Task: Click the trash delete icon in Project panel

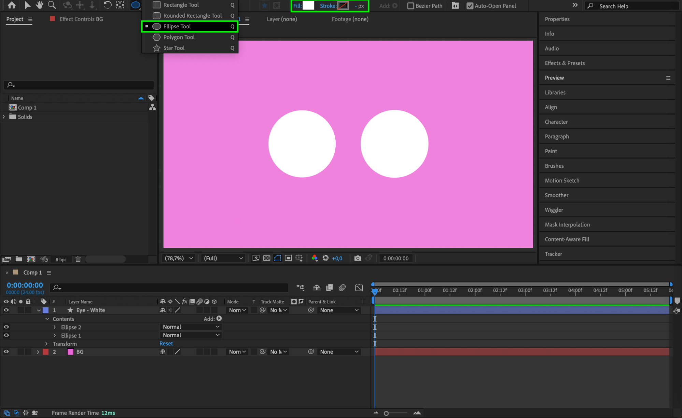Action: pos(78,259)
